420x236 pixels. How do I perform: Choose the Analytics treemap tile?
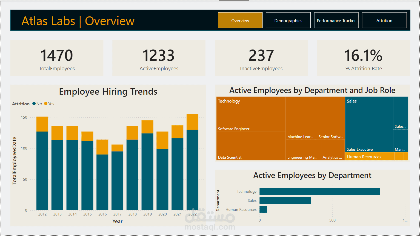[x=333, y=150]
